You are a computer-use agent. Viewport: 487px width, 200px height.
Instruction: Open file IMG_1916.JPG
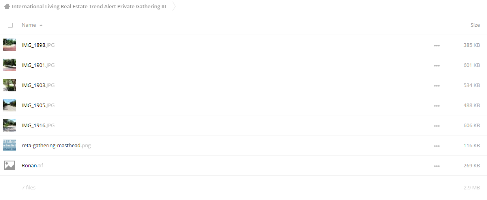click(38, 125)
